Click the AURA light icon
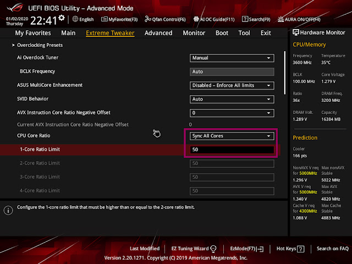This screenshot has width=352, height=264. 280,19
